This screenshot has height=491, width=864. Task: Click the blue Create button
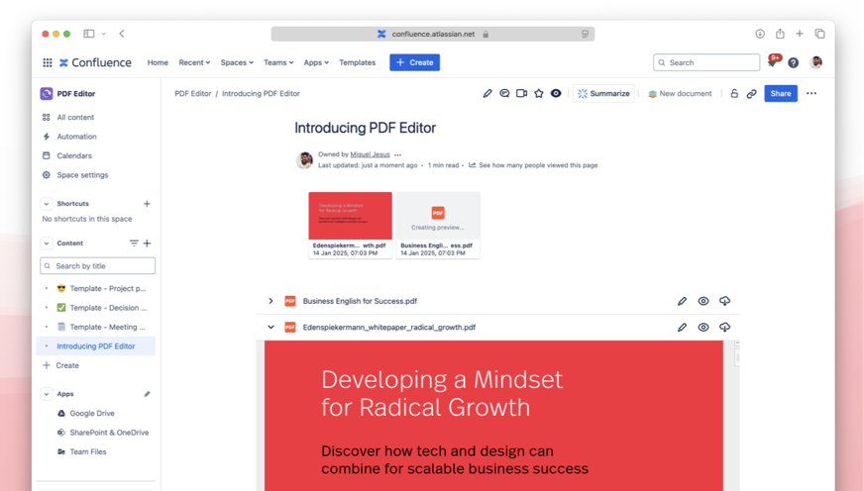point(414,62)
